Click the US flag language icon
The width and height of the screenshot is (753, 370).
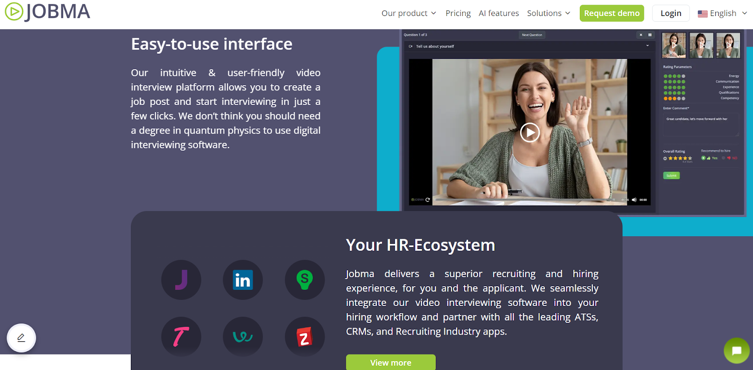703,14
